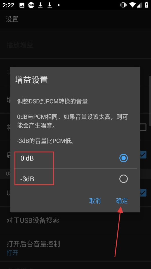The image size is (151, 269).
Task: Select the 0 dB radio button
Action: pos(123,158)
